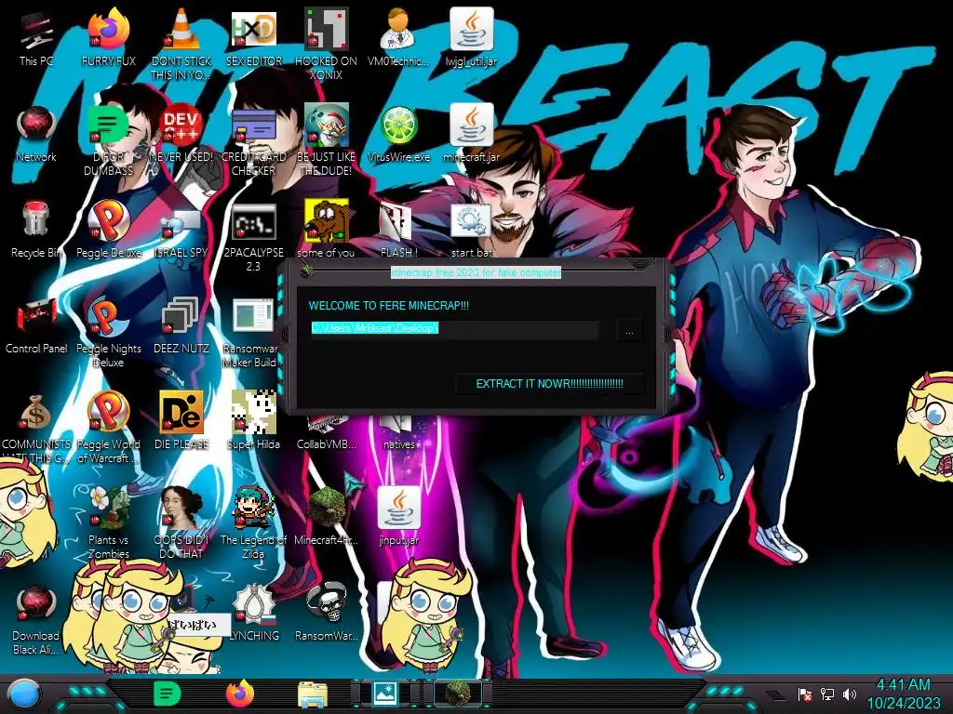Click the network tray icon
953x714 pixels.
point(827,694)
